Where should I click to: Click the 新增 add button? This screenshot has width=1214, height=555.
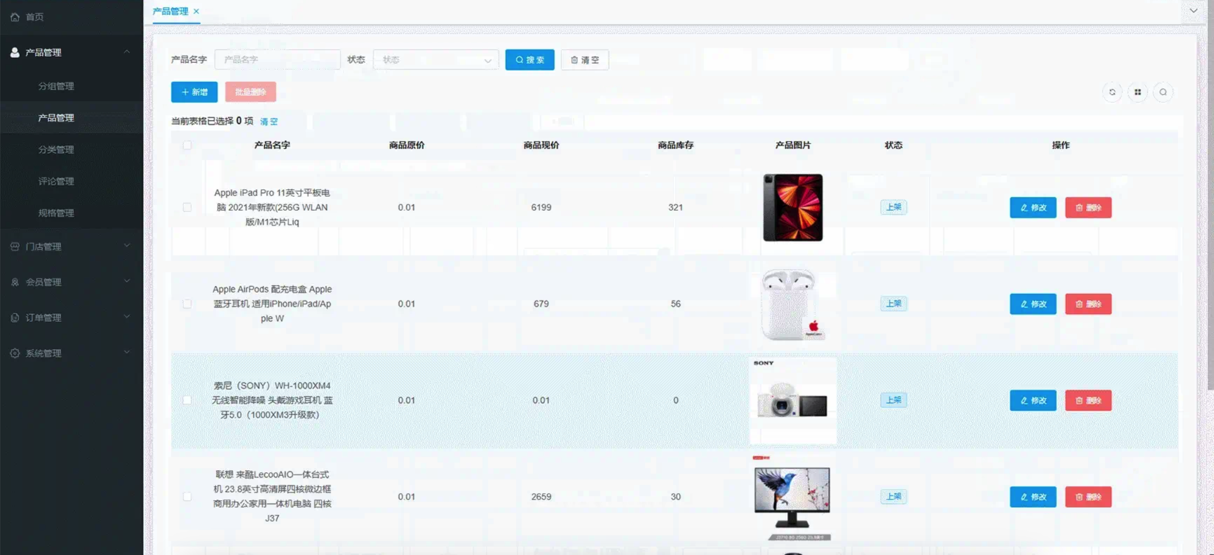click(194, 92)
